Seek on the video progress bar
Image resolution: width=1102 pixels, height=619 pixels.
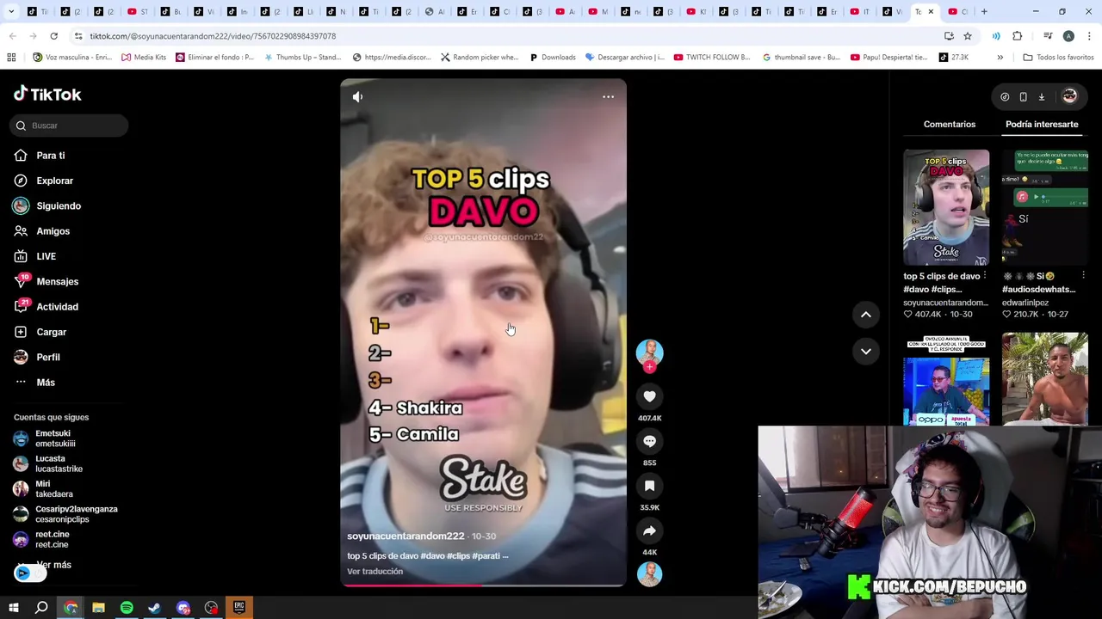tap(483, 585)
